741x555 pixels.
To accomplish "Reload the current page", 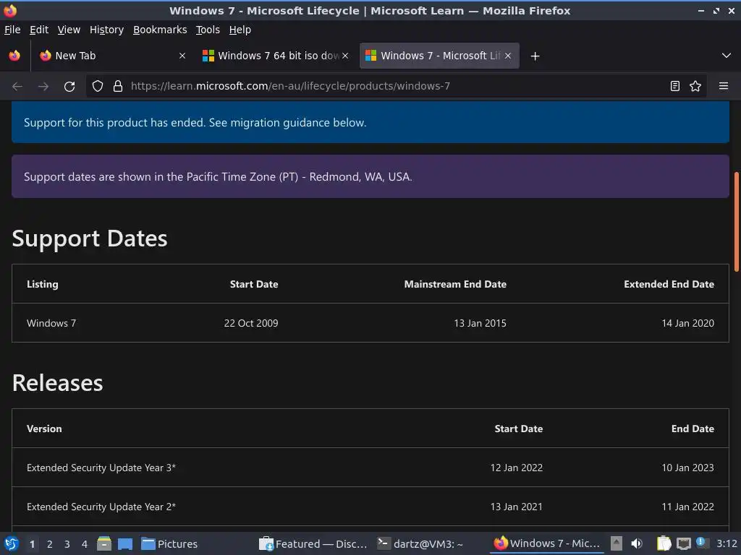I will 69,87.
